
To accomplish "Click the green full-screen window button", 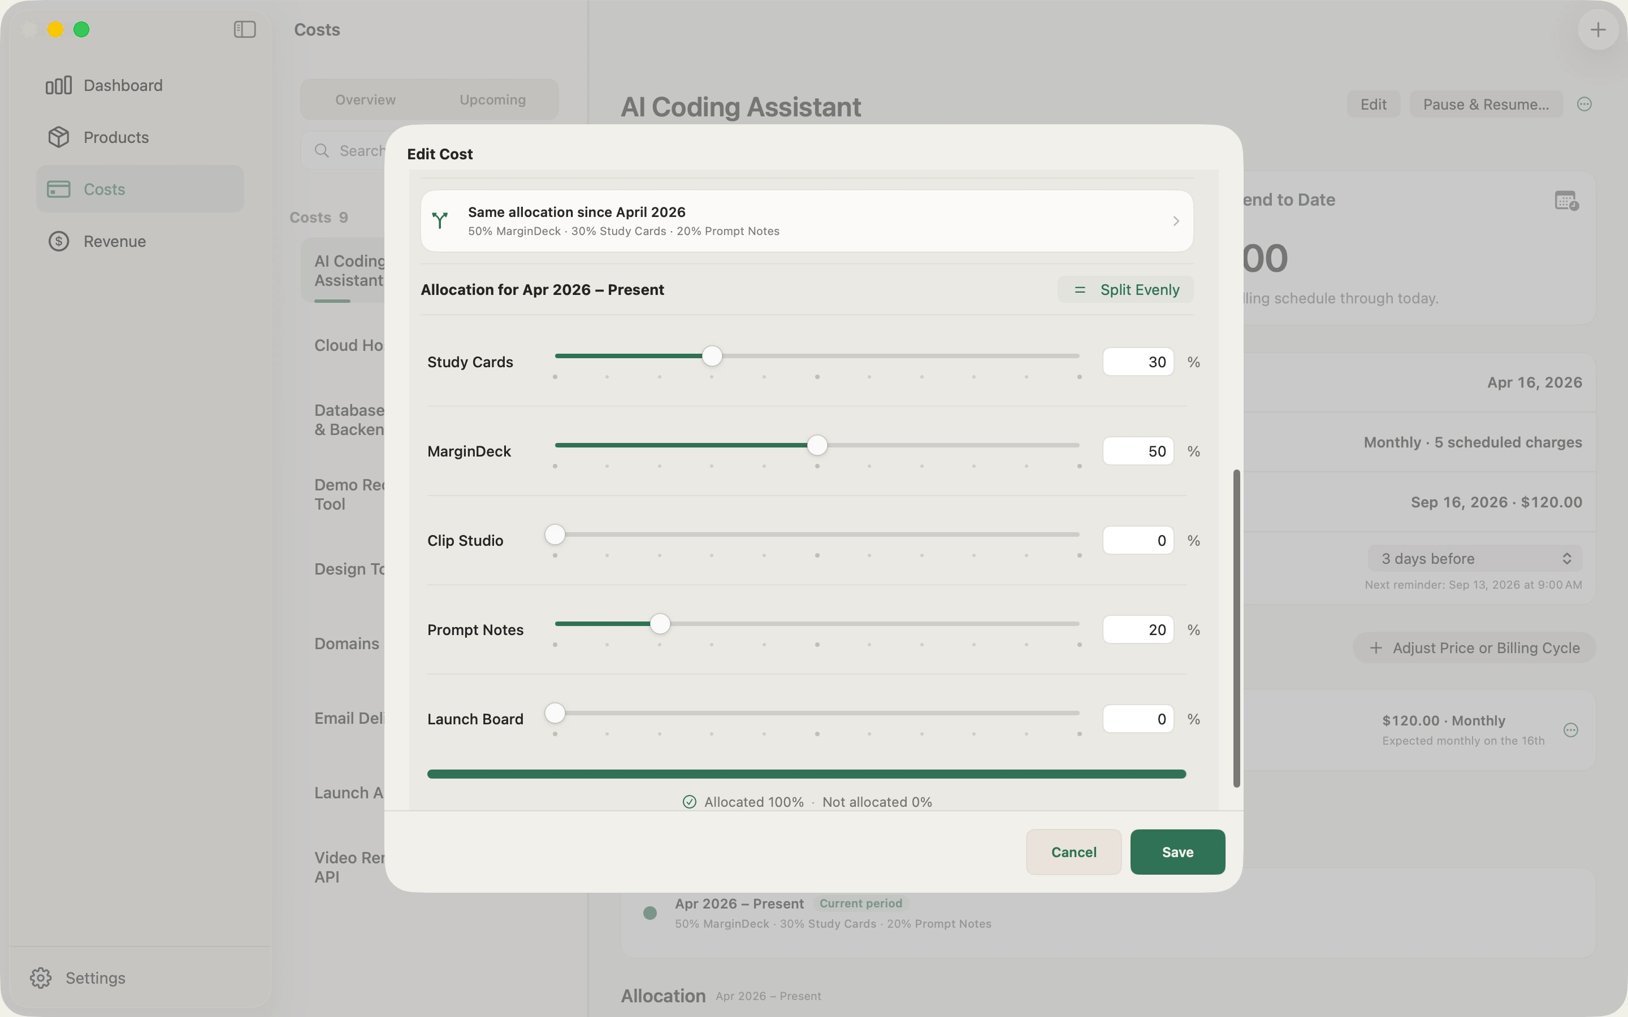I will coord(81,29).
